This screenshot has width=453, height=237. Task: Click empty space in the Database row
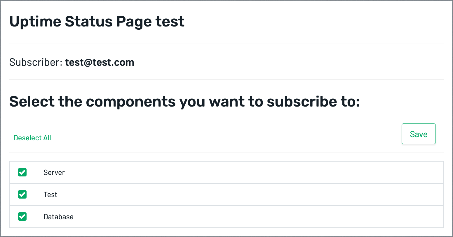[x=248, y=217]
